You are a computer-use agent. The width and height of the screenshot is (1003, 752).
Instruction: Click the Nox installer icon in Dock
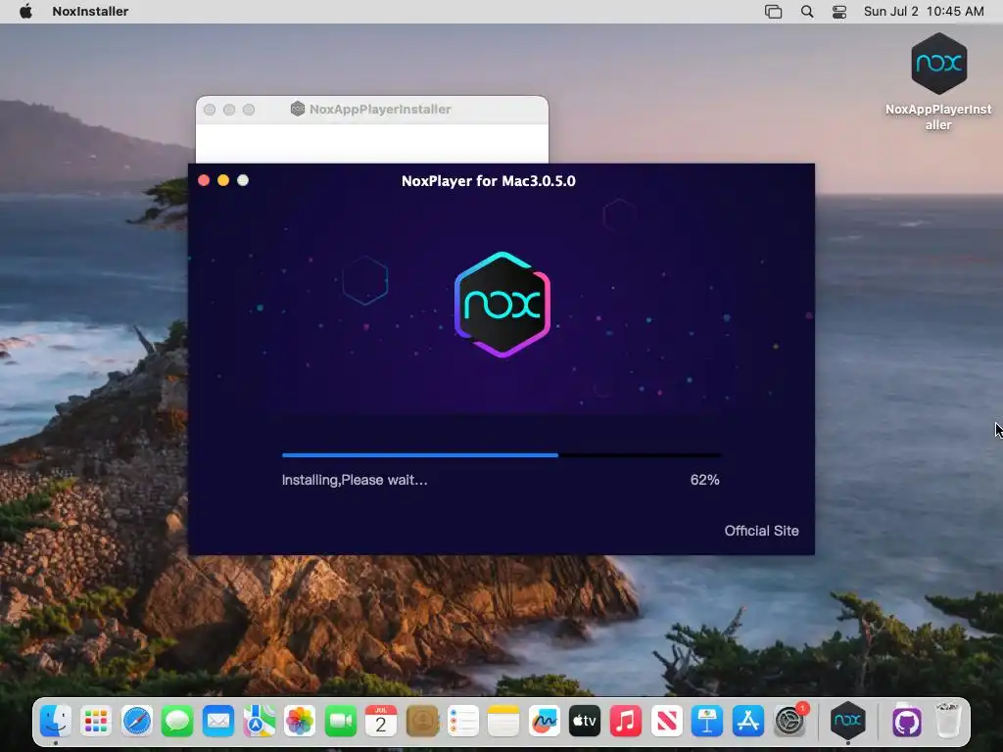[847, 722]
